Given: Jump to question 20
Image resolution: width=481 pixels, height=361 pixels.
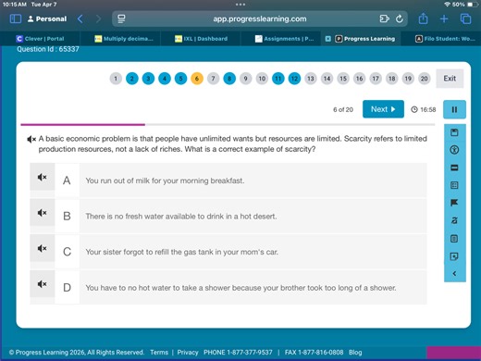Looking at the screenshot, I should (425, 79).
